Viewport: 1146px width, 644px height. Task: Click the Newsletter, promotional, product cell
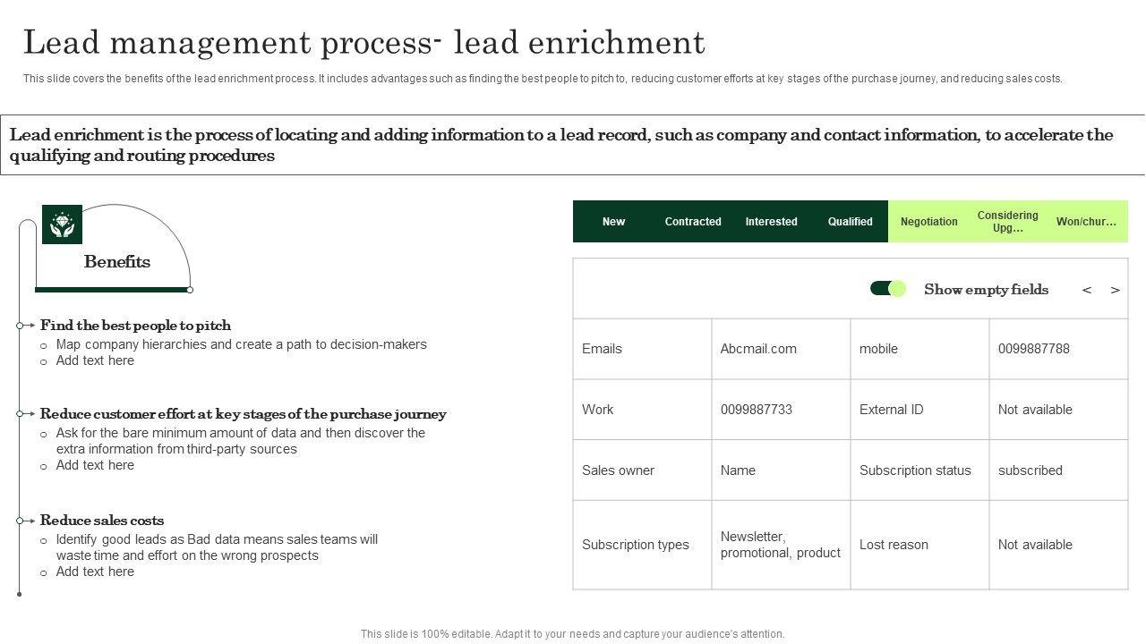click(780, 545)
